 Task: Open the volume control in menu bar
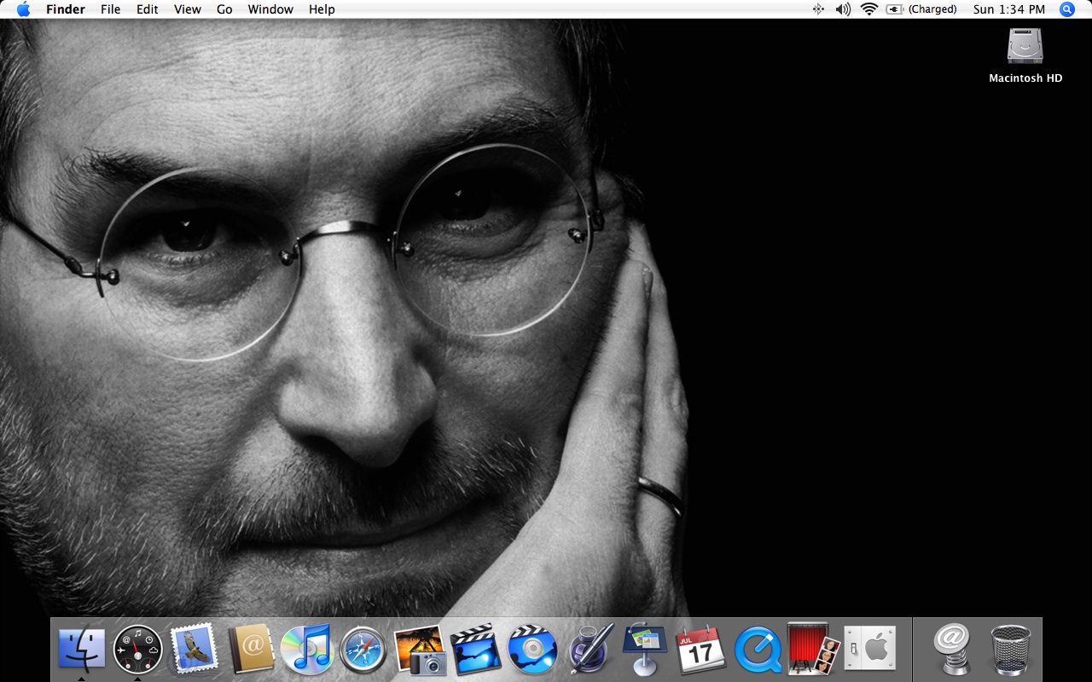(843, 9)
